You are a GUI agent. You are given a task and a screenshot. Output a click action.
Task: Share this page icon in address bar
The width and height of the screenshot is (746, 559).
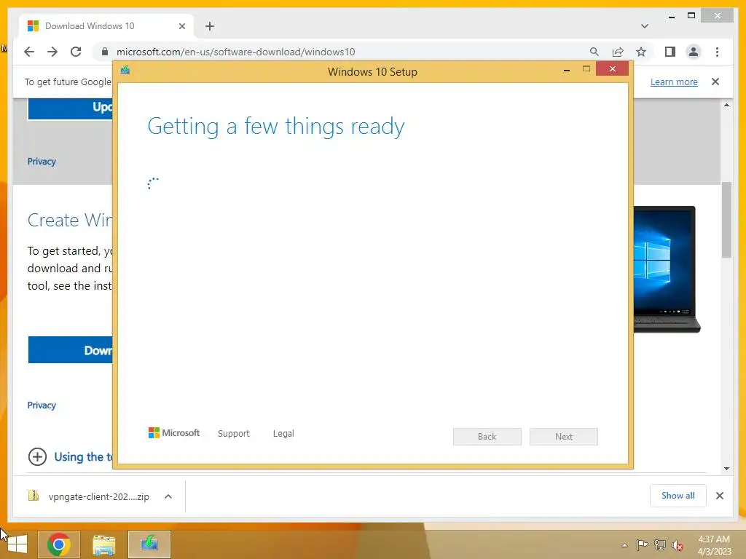[618, 52]
